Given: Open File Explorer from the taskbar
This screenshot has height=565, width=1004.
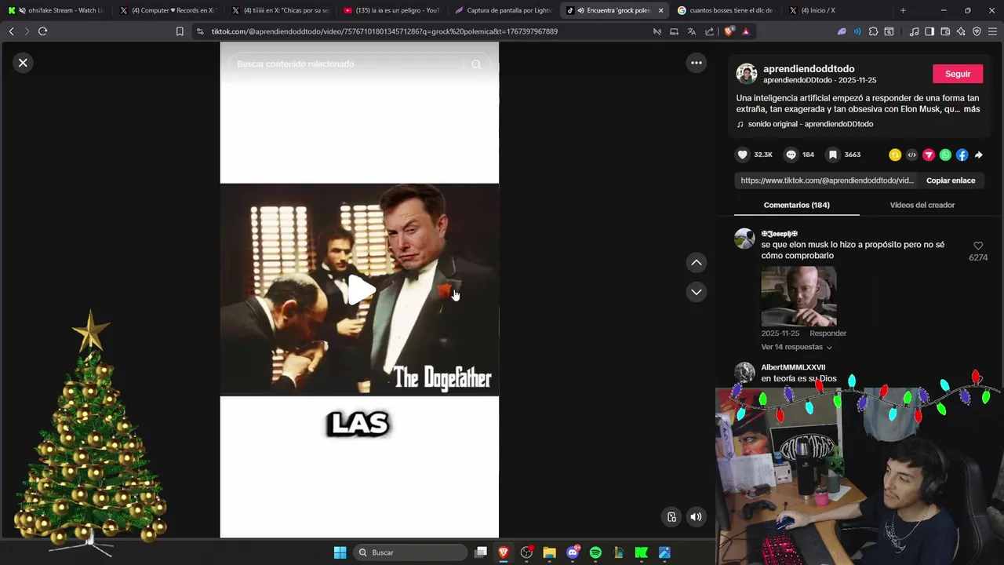Looking at the screenshot, I should coord(549,552).
